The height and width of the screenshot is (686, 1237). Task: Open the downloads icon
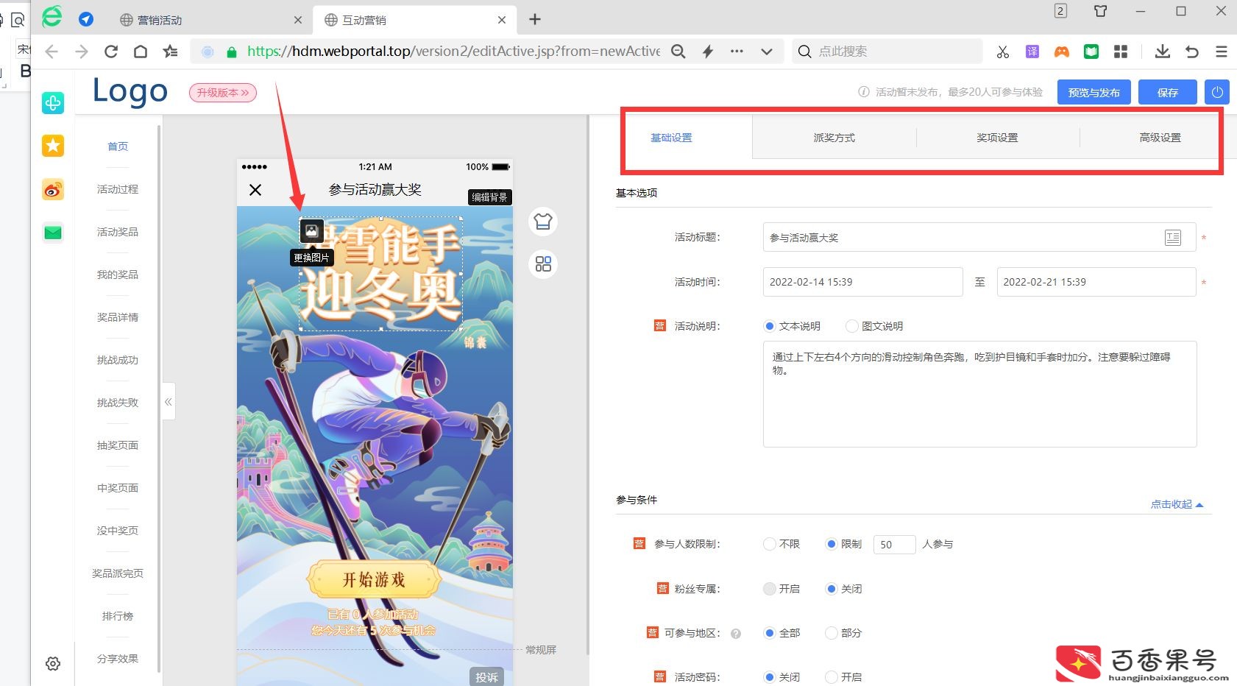pos(1163,52)
